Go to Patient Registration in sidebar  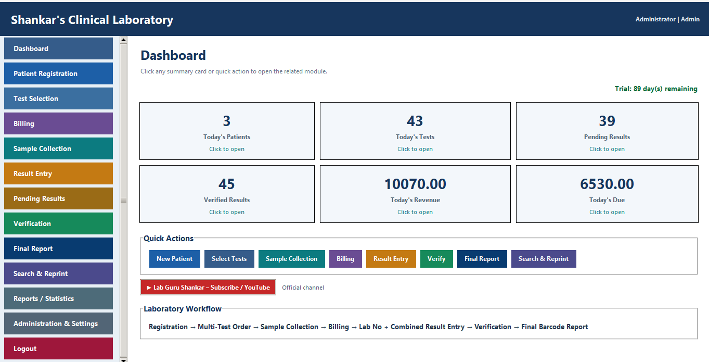click(58, 73)
